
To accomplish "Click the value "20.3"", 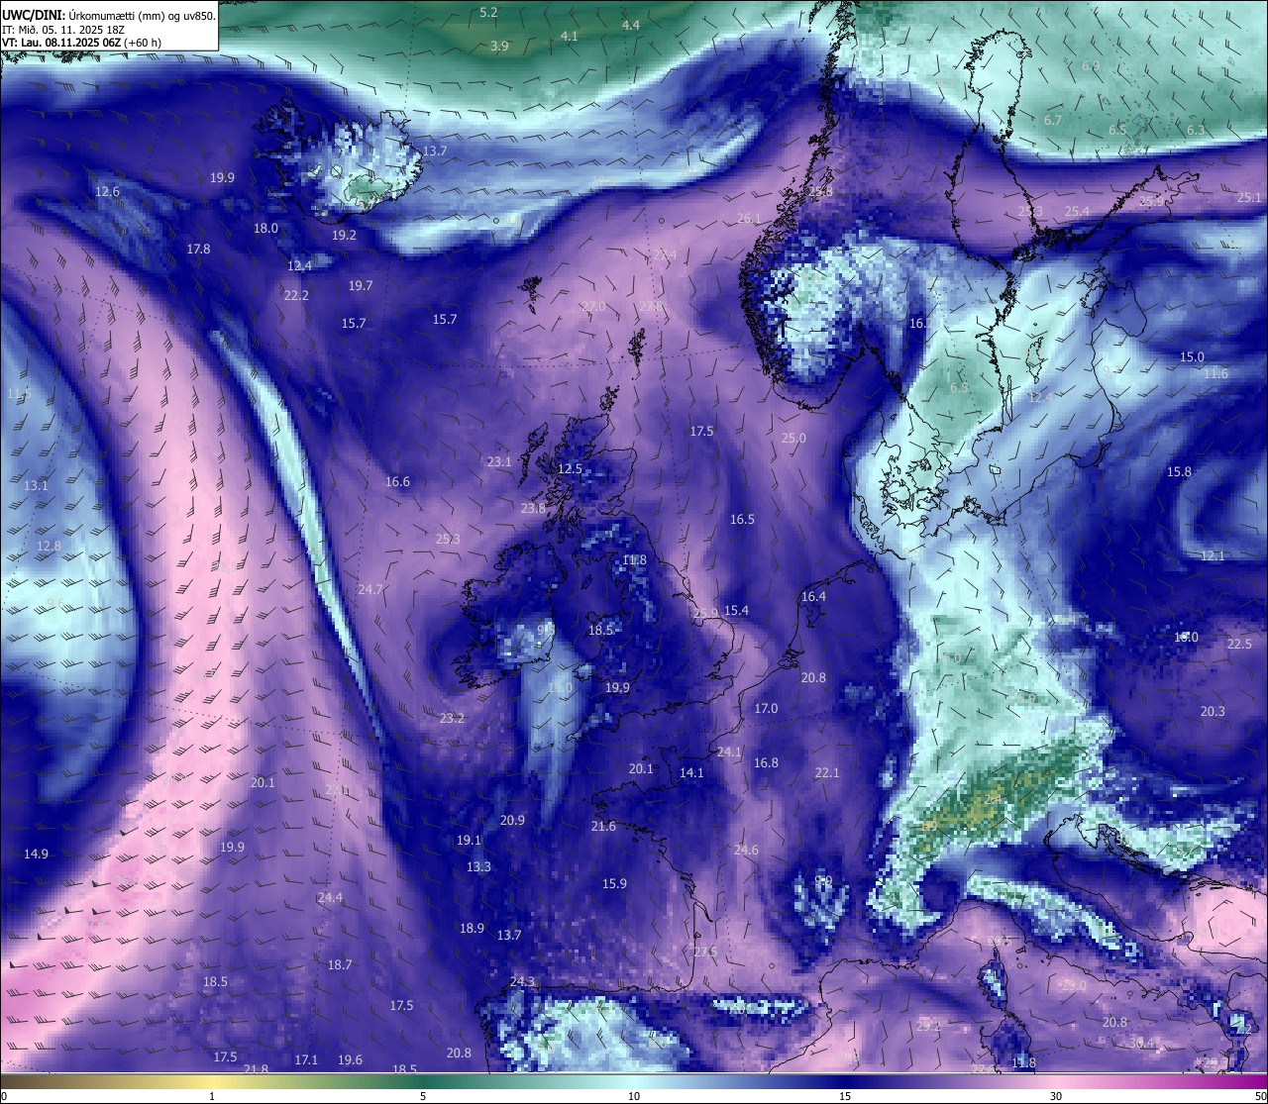I will (x=1213, y=711).
